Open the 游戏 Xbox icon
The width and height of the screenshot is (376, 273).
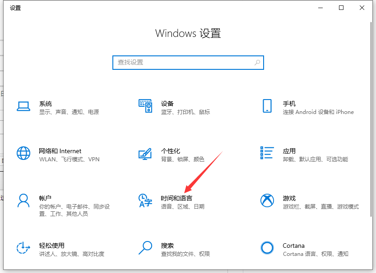[267, 200]
